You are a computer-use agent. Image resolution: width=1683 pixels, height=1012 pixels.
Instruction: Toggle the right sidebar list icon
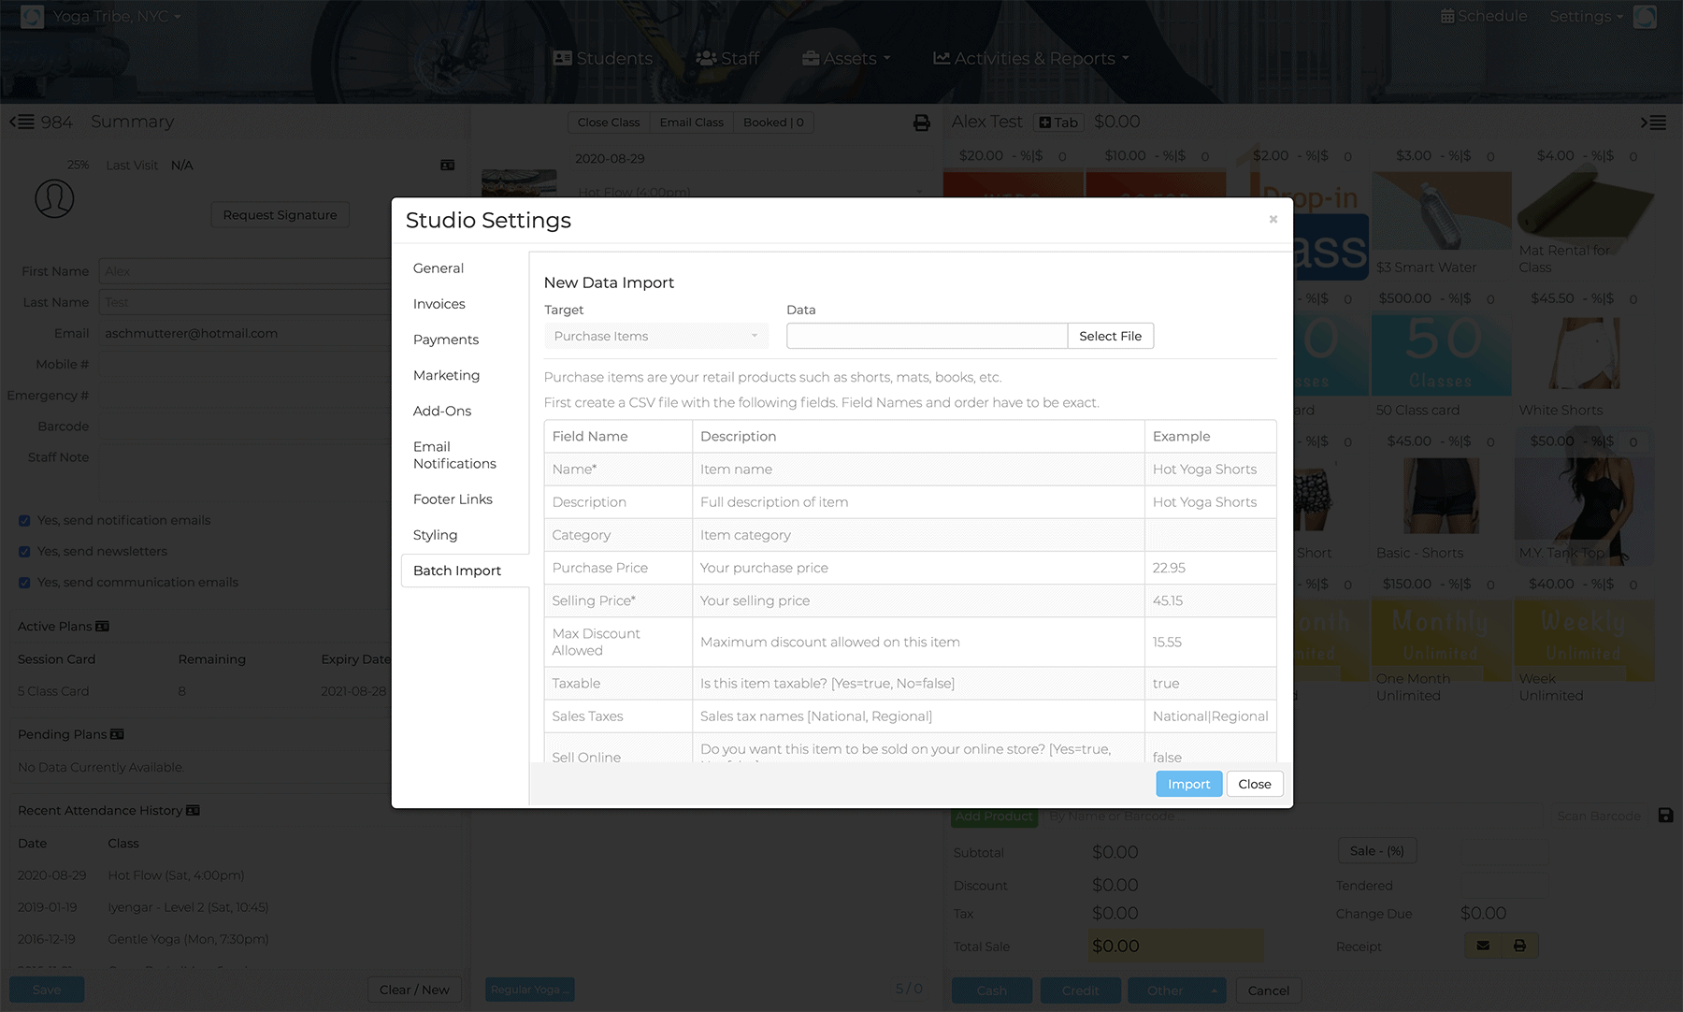coord(1653,123)
